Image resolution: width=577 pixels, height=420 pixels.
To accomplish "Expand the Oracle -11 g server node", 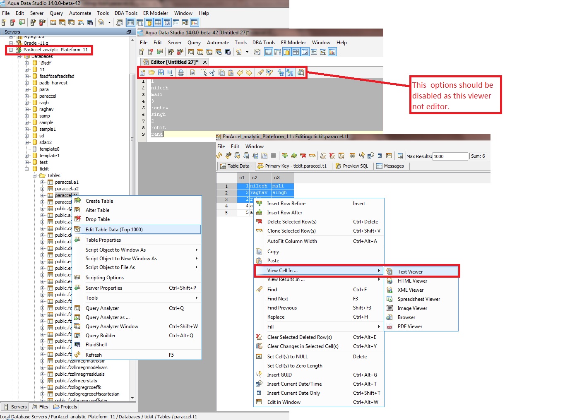I will (x=11, y=43).
